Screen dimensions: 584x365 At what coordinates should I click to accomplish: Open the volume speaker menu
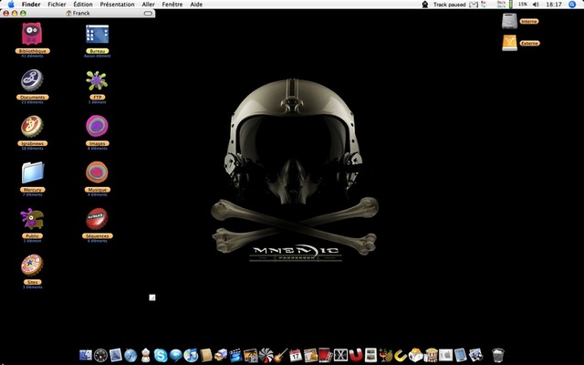(536, 5)
